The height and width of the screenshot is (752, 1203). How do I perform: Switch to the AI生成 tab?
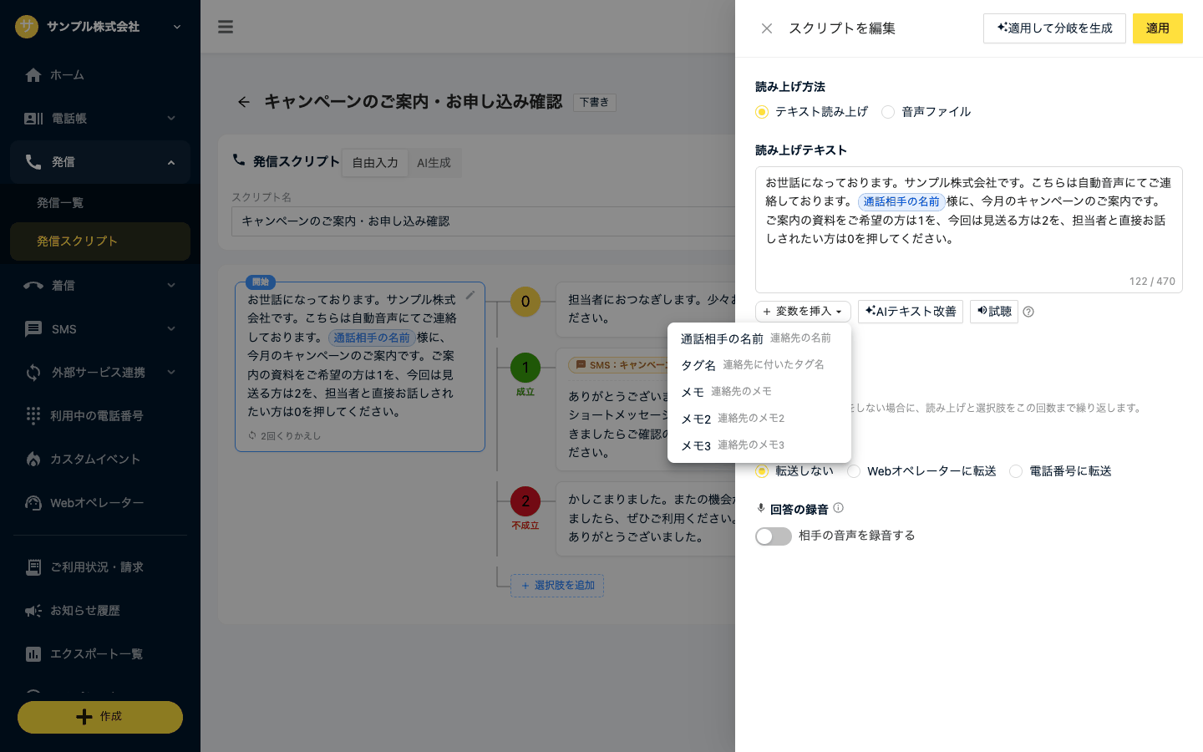click(x=434, y=163)
